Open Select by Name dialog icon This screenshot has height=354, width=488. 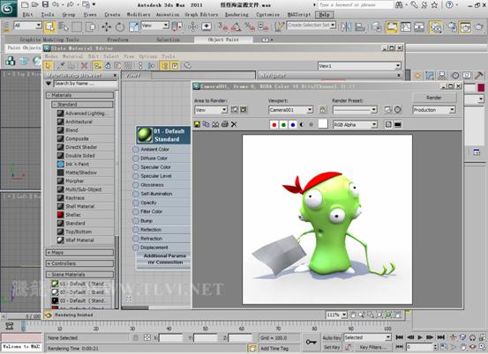tap(64, 27)
